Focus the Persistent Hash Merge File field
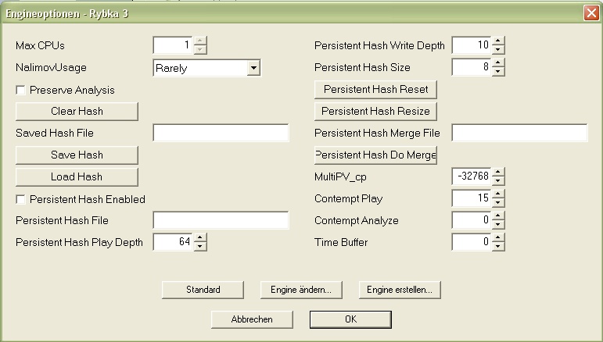The image size is (603, 342). pyautogui.click(x=519, y=133)
